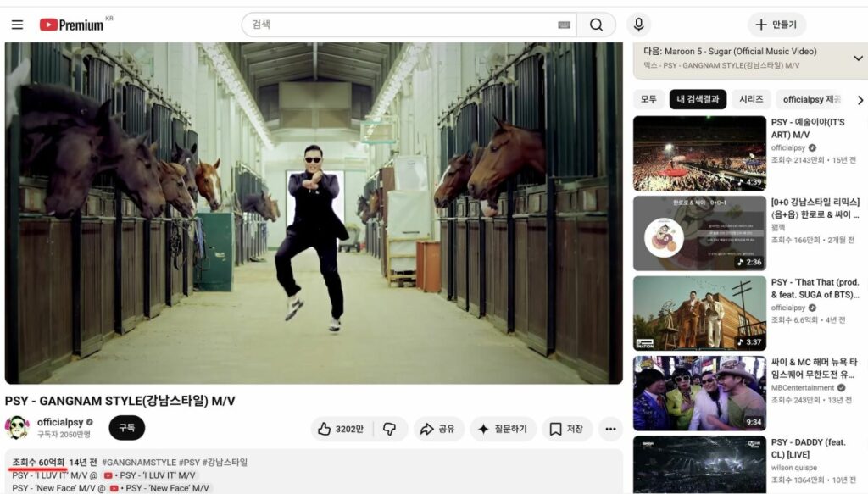Show more filter chips with right arrow
This screenshot has height=494, width=868.
tap(860, 100)
